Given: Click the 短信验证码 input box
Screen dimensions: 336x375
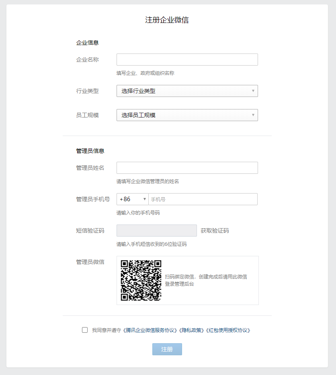Looking at the screenshot, I should [x=157, y=231].
